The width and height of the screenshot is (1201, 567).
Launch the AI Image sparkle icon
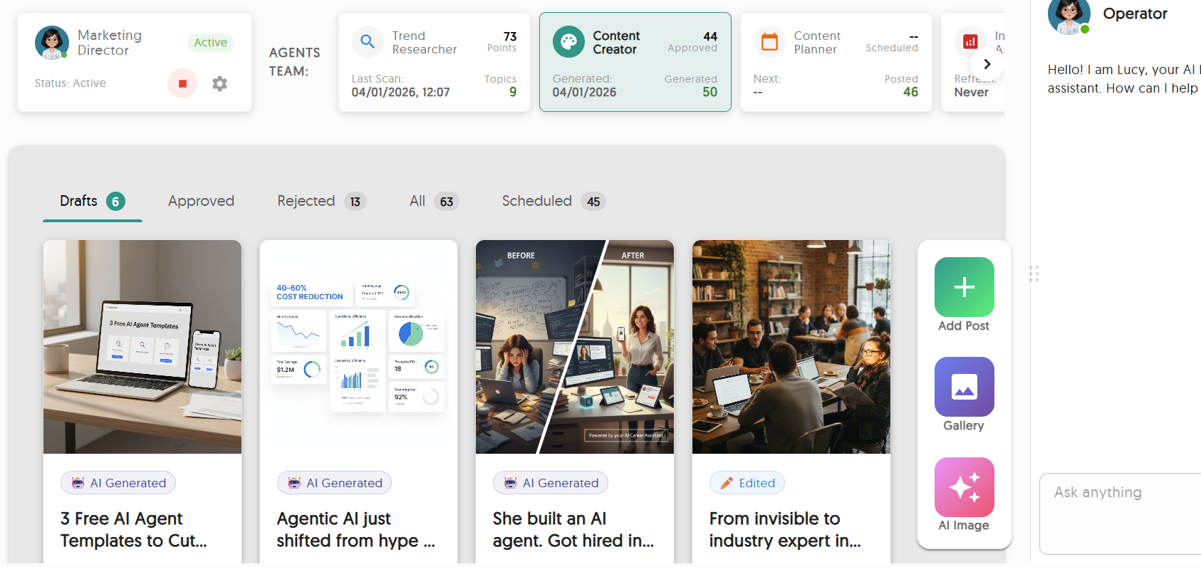pyautogui.click(x=964, y=487)
